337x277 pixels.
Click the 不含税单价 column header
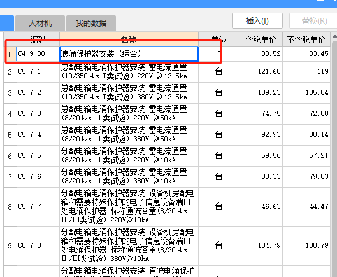pyautogui.click(x=306, y=39)
